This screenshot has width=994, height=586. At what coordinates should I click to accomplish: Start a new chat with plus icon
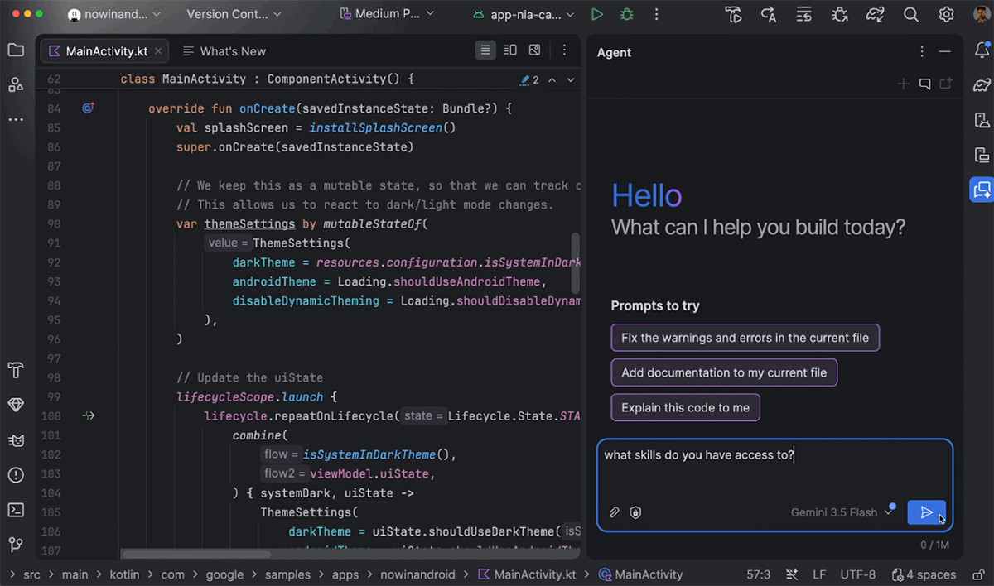click(x=903, y=84)
